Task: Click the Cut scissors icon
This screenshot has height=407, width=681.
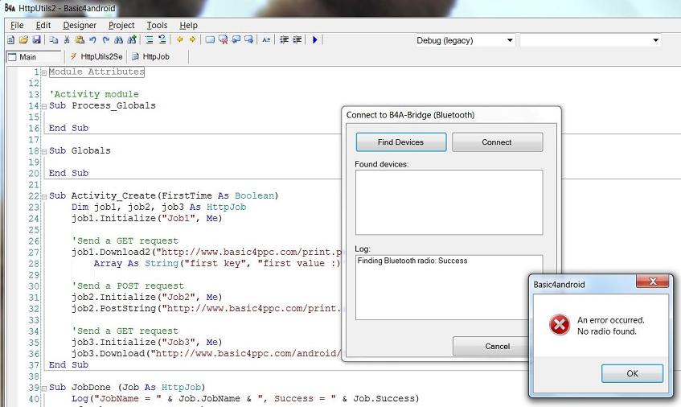Action: 67,40
